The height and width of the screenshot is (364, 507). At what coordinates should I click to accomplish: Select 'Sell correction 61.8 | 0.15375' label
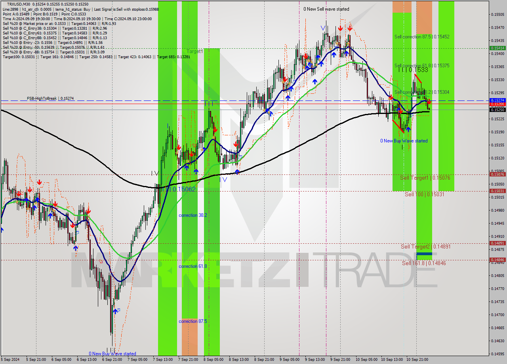tap(422, 66)
